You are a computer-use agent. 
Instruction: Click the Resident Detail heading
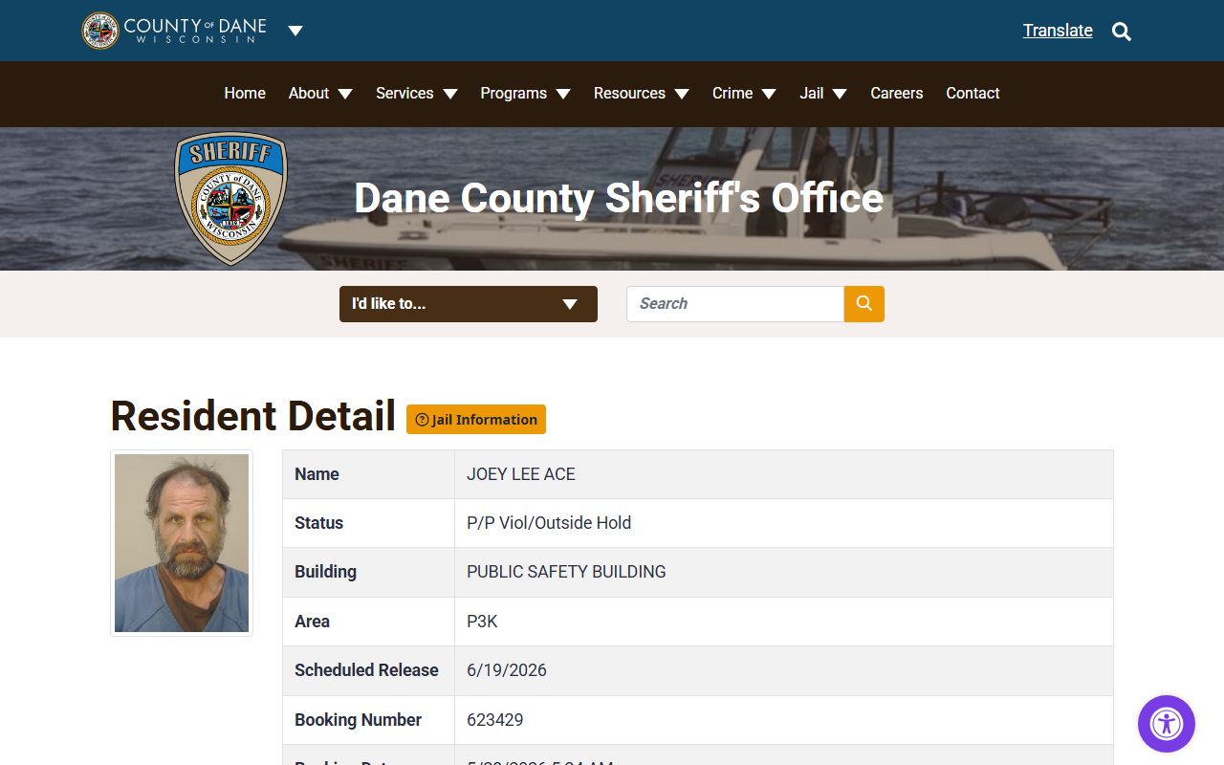click(x=253, y=416)
